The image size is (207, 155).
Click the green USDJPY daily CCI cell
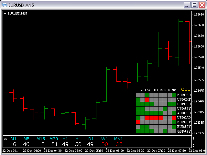coord(165,108)
